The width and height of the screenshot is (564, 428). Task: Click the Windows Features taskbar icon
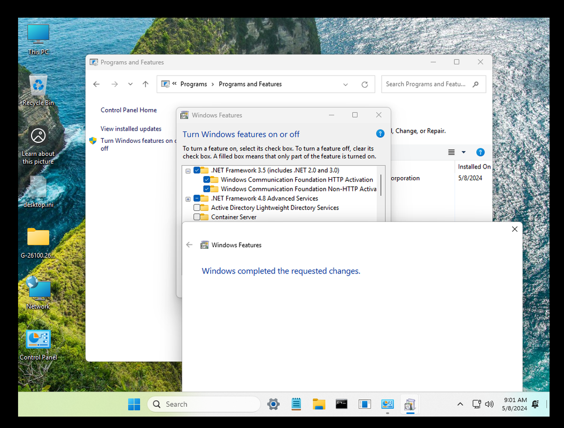click(x=410, y=404)
